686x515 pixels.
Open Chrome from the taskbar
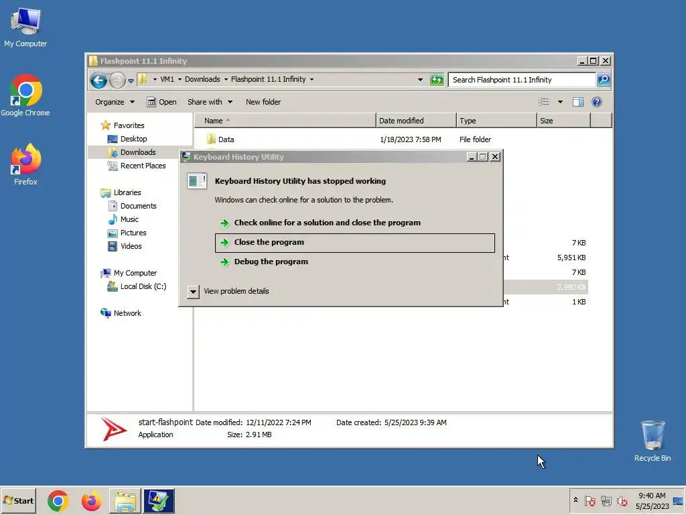coord(58,501)
